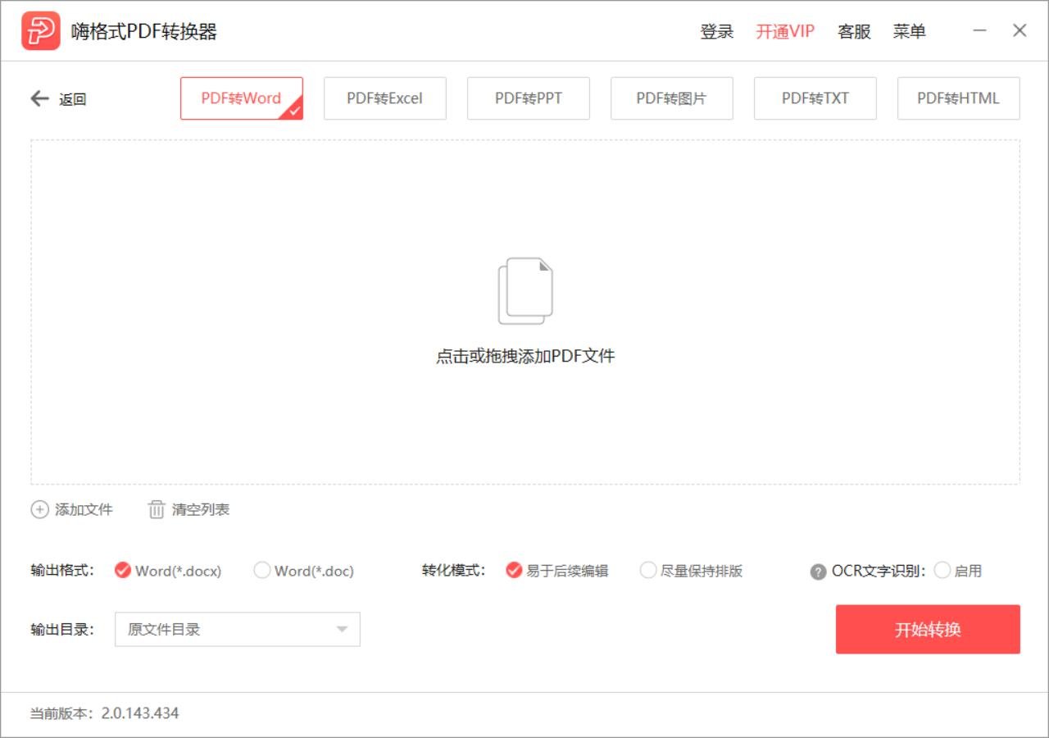Viewport: 1049px width, 738px height.
Task: Click the back arrow icon beside 返回
Action: (39, 98)
